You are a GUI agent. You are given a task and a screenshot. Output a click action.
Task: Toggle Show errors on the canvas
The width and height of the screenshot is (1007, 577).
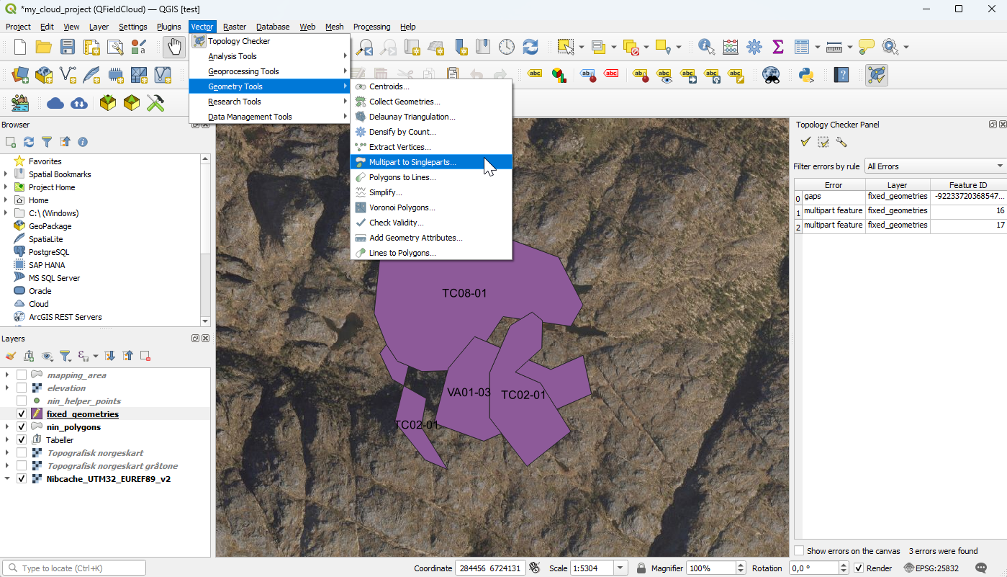(x=799, y=551)
